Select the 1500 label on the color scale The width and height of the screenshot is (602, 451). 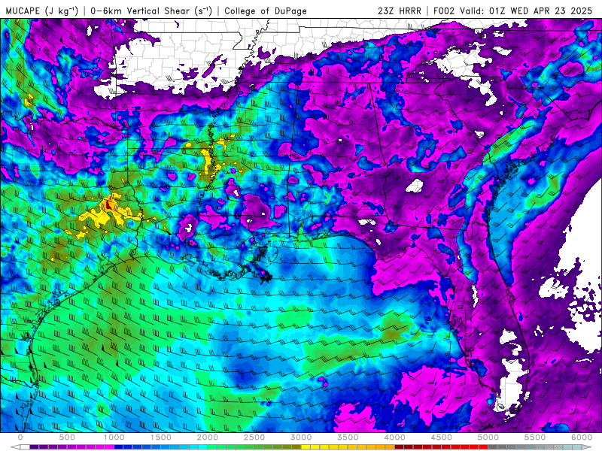pyautogui.click(x=160, y=437)
